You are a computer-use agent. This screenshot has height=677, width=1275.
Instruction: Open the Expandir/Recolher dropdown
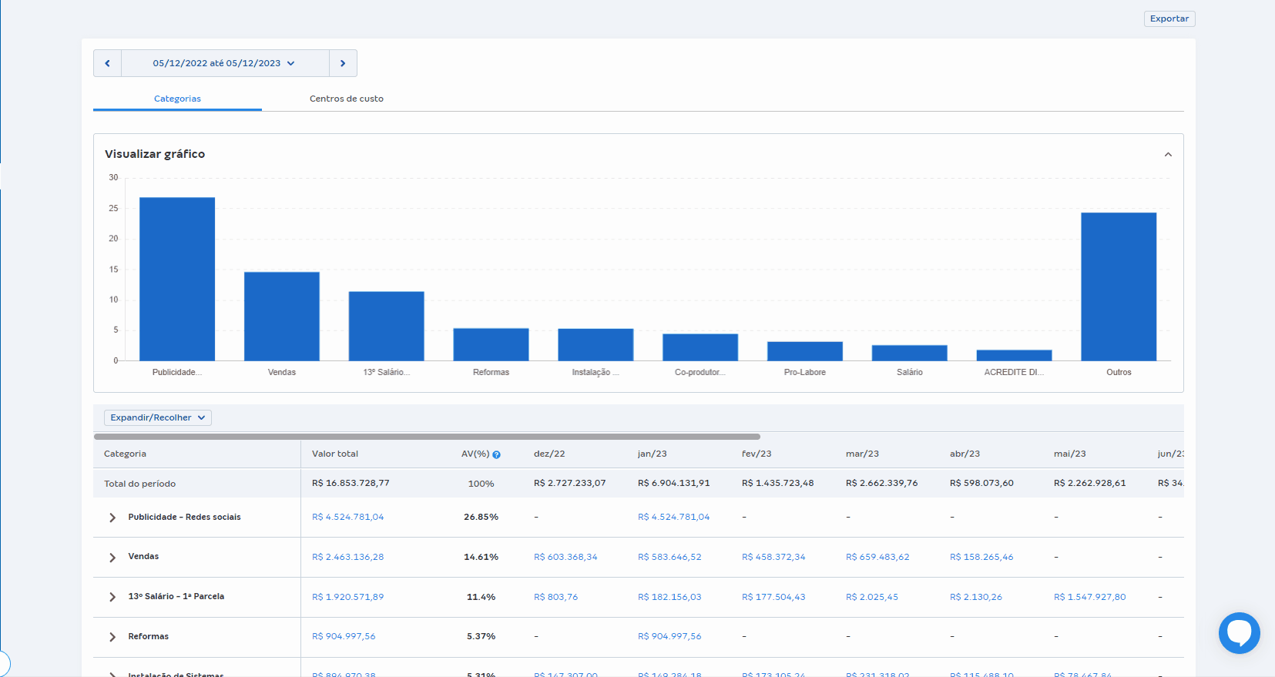coord(158,417)
